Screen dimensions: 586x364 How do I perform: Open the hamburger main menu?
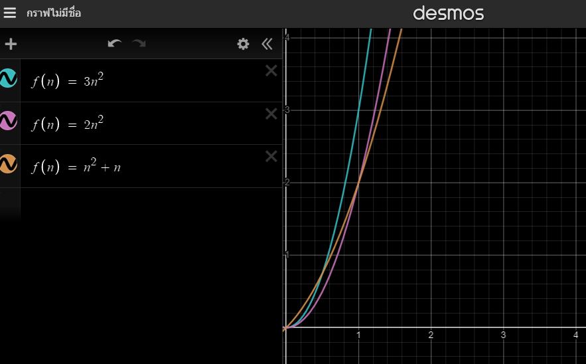click(9, 13)
